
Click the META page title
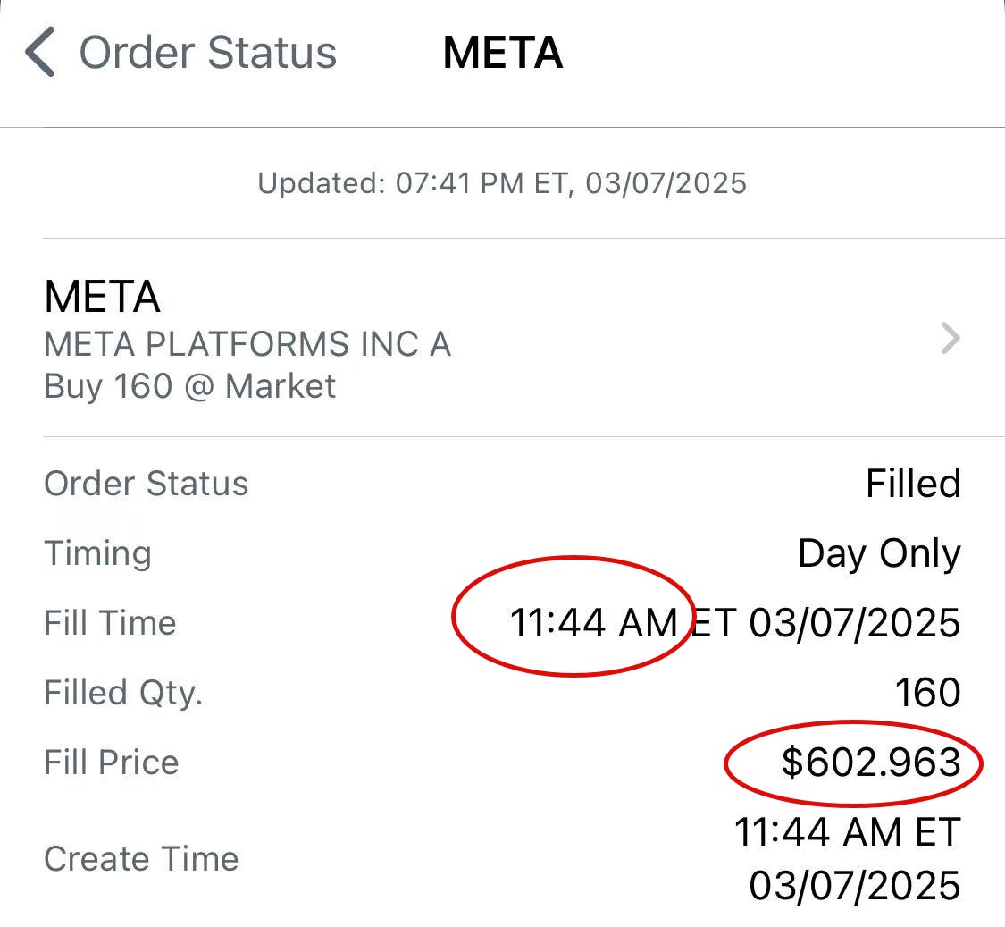click(x=502, y=53)
